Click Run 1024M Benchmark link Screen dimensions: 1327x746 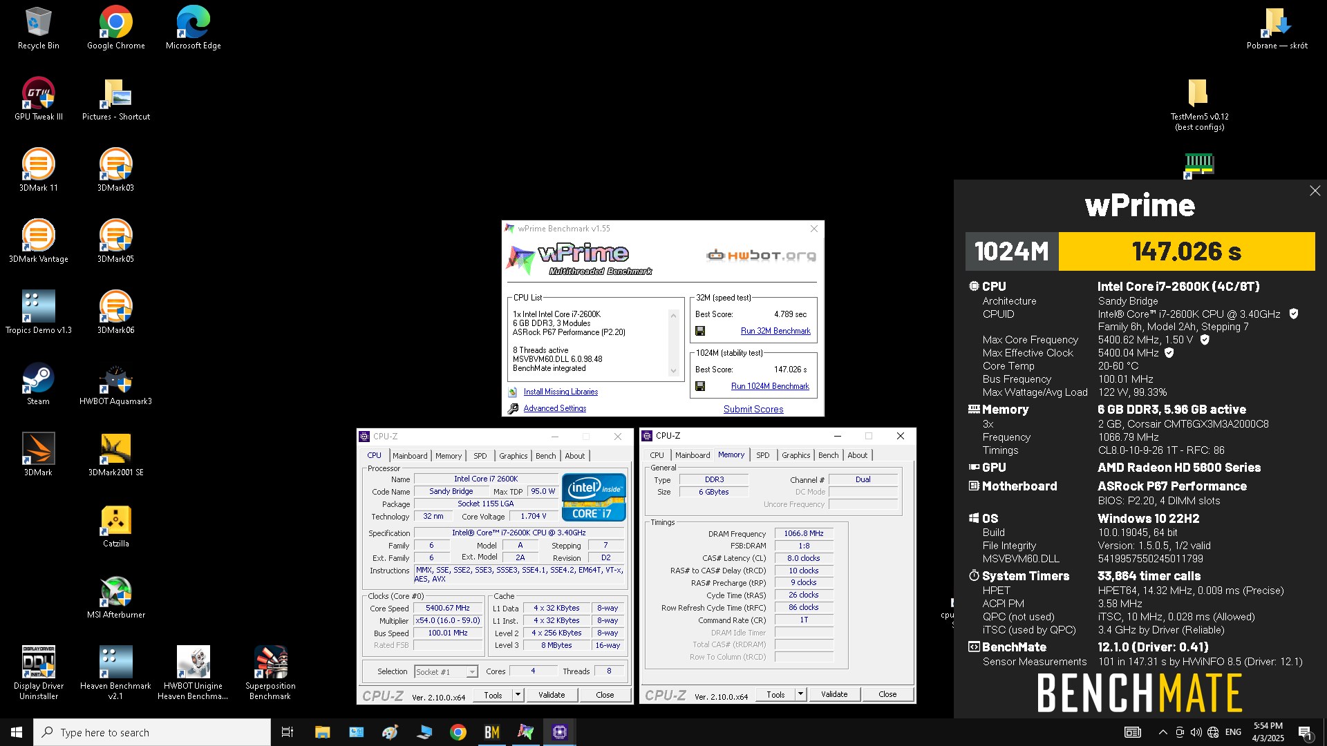click(770, 386)
